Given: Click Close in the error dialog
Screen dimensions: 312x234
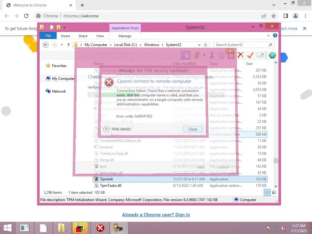Looking at the screenshot, I should (x=193, y=129).
